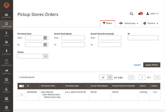Open the Stores sidebar menu
Image resolution: width=165 pixels, height=112 pixels.
coord(6,99)
